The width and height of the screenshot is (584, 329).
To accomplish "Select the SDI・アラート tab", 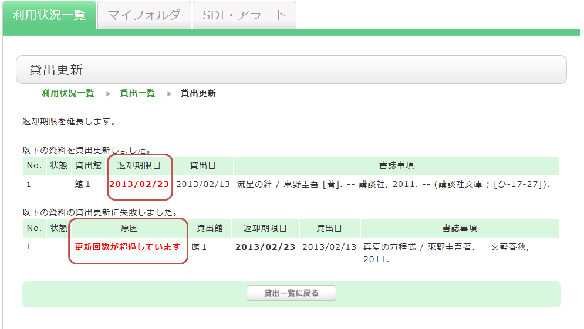I will [244, 15].
